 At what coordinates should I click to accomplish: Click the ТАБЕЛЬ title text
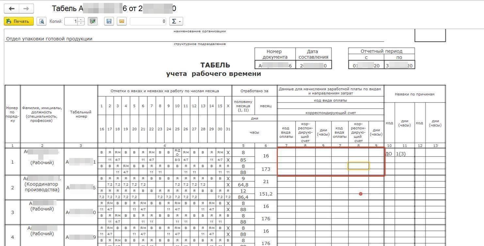(215, 65)
